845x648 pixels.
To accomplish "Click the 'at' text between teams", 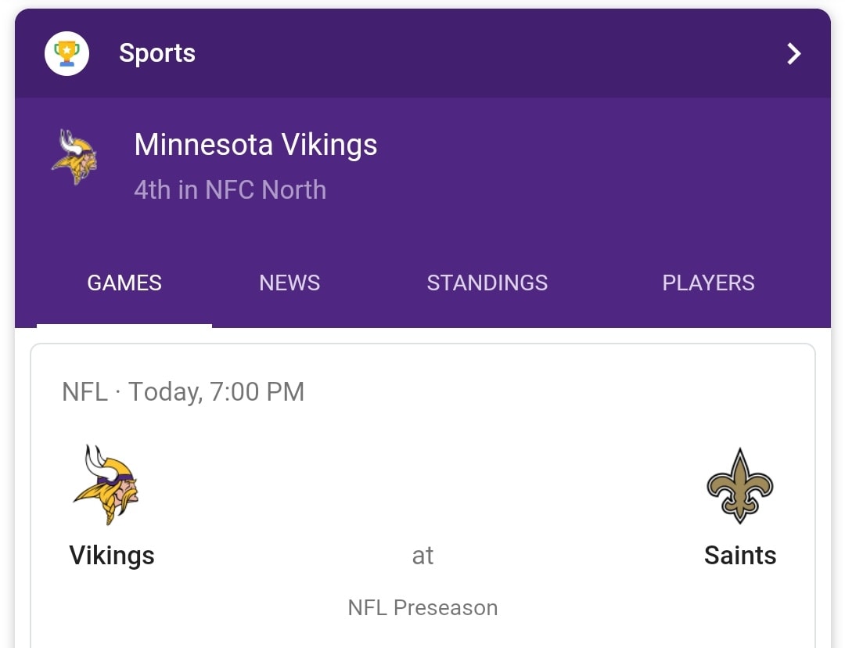I will 422,556.
